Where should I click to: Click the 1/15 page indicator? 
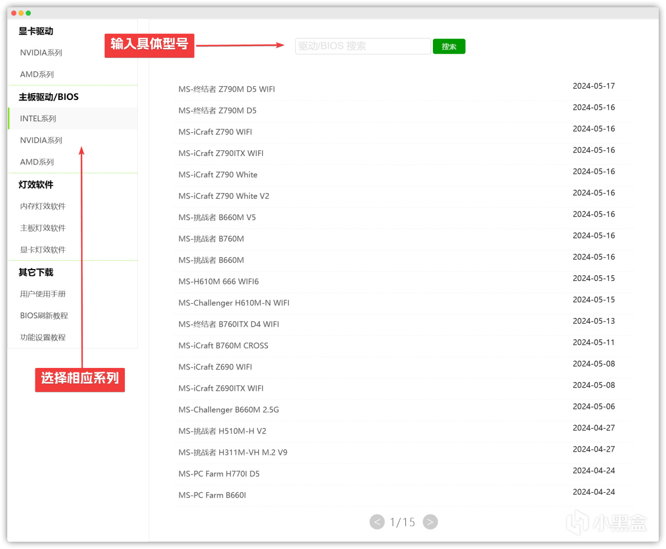coord(403,522)
